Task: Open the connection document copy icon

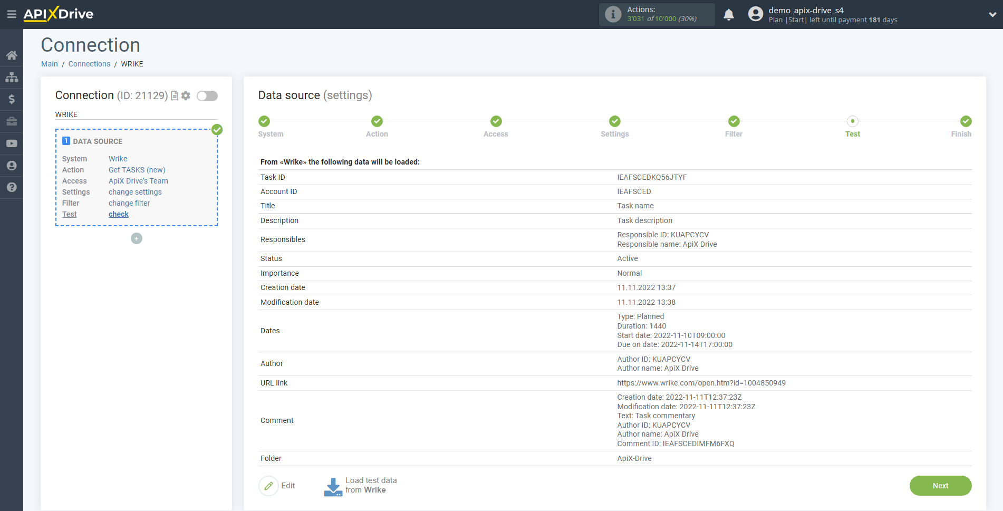Action: [x=175, y=95]
